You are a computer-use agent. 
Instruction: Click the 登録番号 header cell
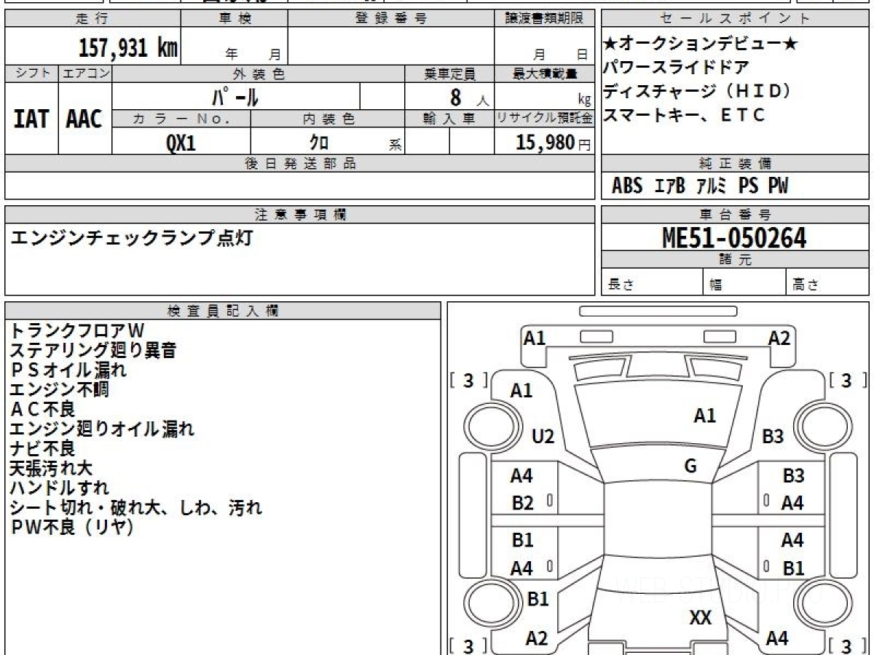[391, 19]
